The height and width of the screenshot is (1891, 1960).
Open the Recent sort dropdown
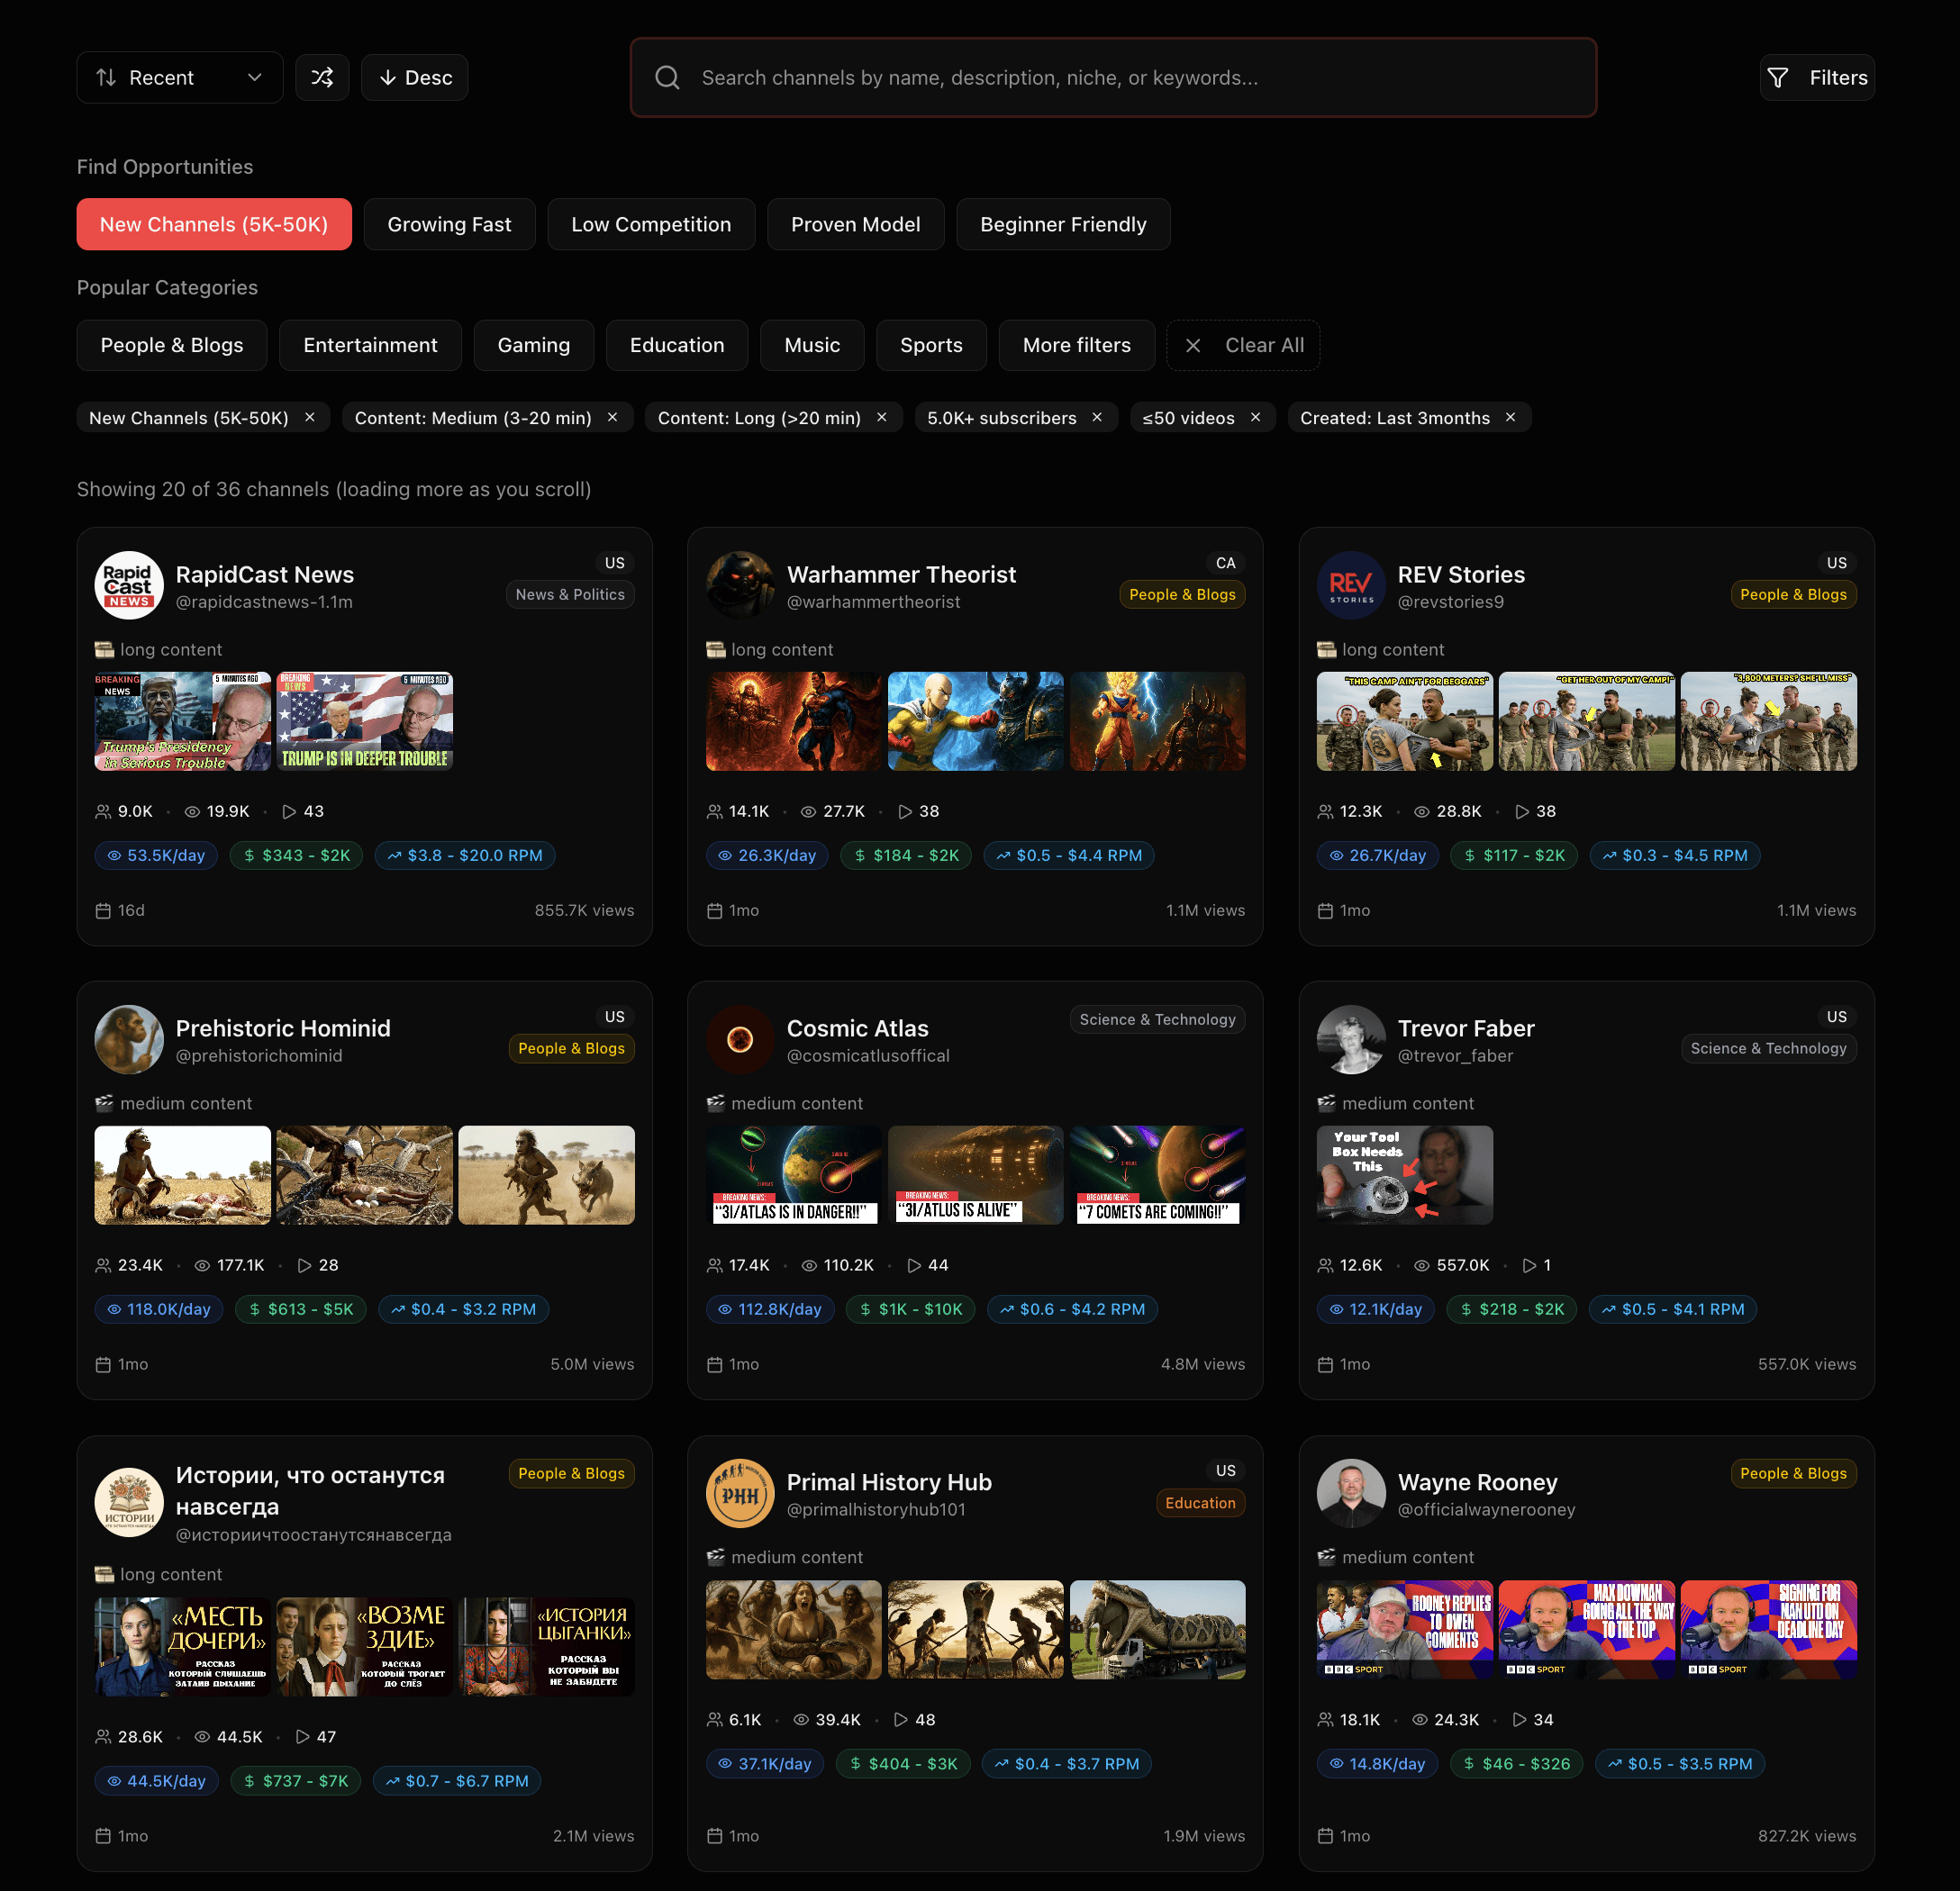tap(179, 77)
